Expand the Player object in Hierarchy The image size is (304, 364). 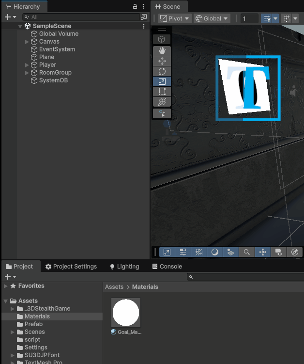click(x=27, y=65)
